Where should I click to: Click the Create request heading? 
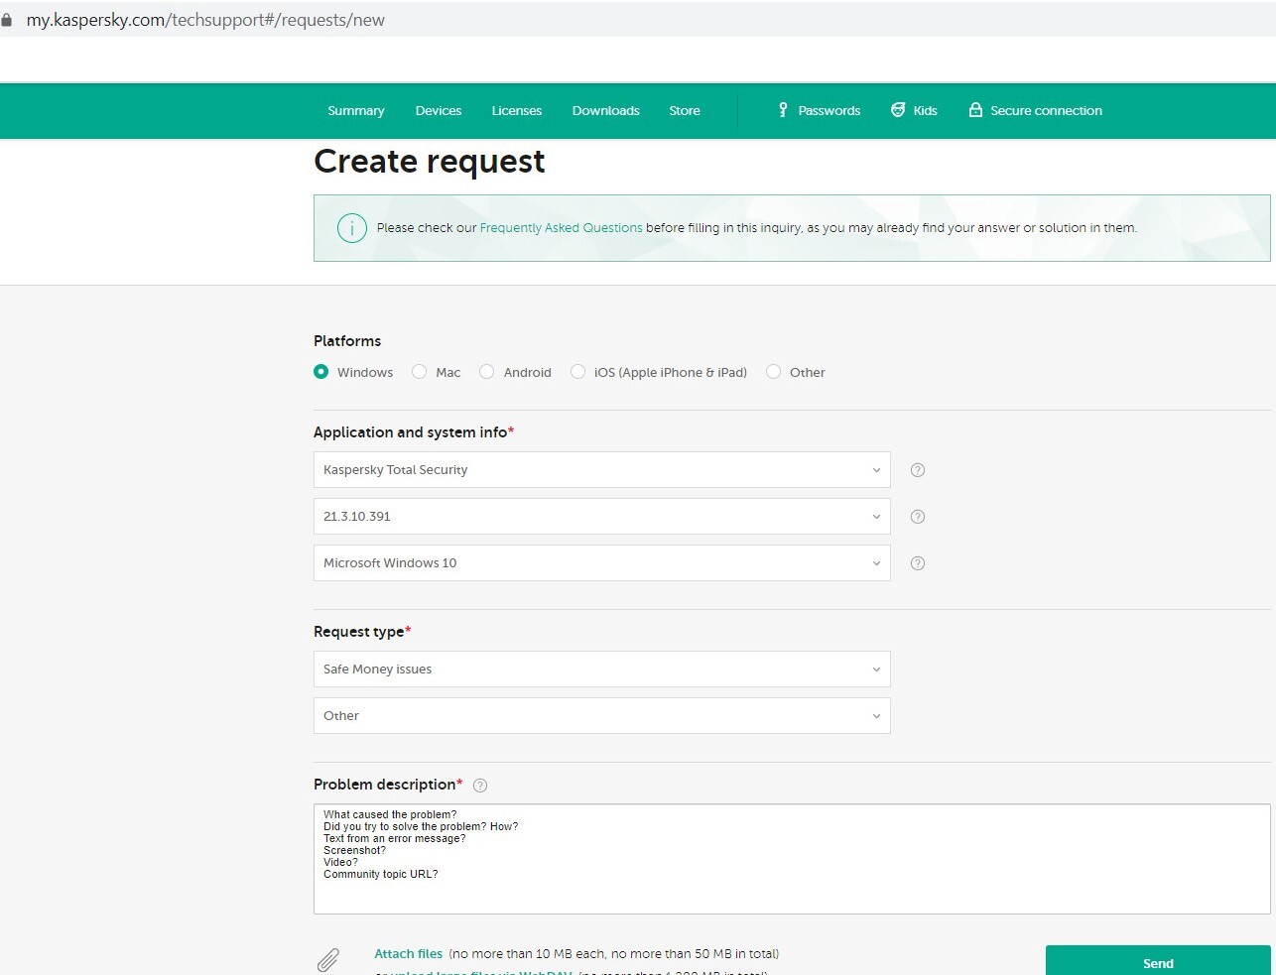click(x=430, y=162)
